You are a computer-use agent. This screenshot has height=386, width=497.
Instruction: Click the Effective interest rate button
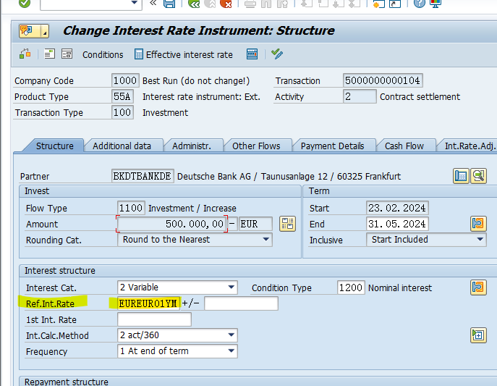[x=184, y=54]
